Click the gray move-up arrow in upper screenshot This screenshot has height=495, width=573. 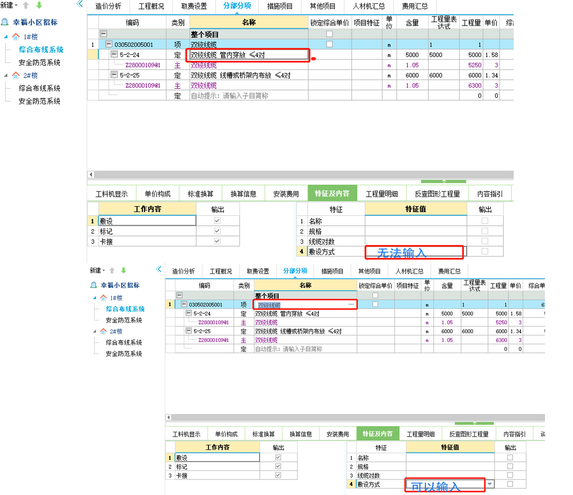pos(26,5)
